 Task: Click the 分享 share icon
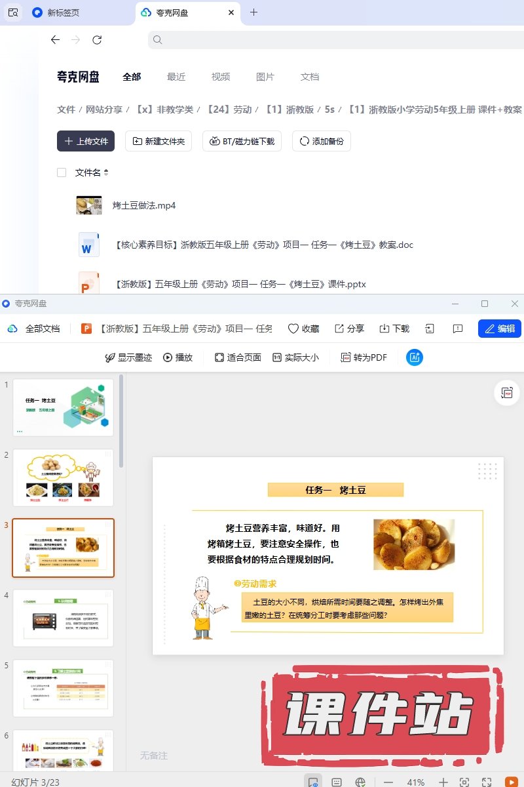pyautogui.click(x=339, y=329)
